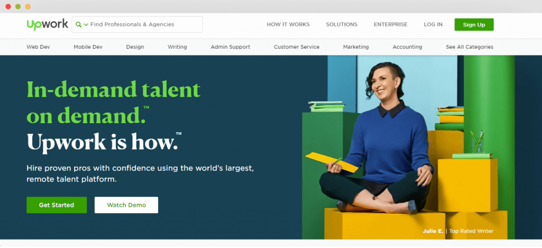Expand See All Categories
The height and width of the screenshot is (248, 542).
[x=469, y=47]
